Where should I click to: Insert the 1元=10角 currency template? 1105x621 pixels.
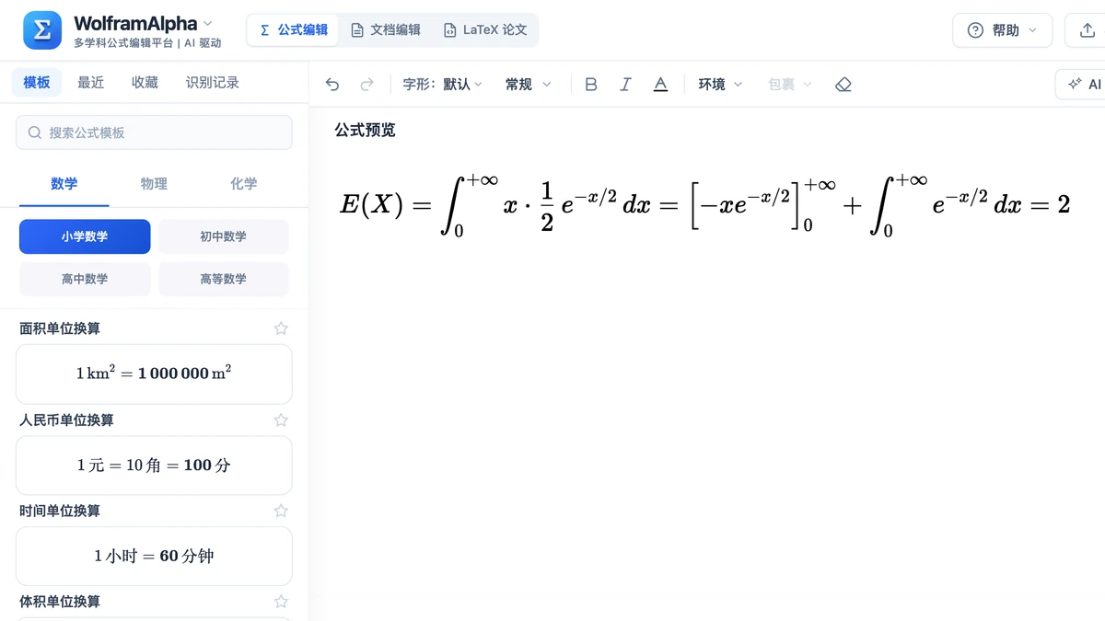[x=154, y=465]
